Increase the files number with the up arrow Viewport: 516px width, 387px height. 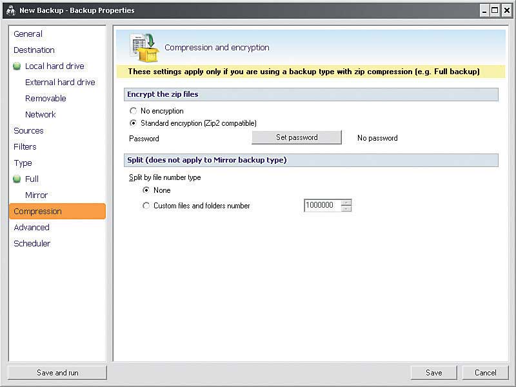point(346,203)
